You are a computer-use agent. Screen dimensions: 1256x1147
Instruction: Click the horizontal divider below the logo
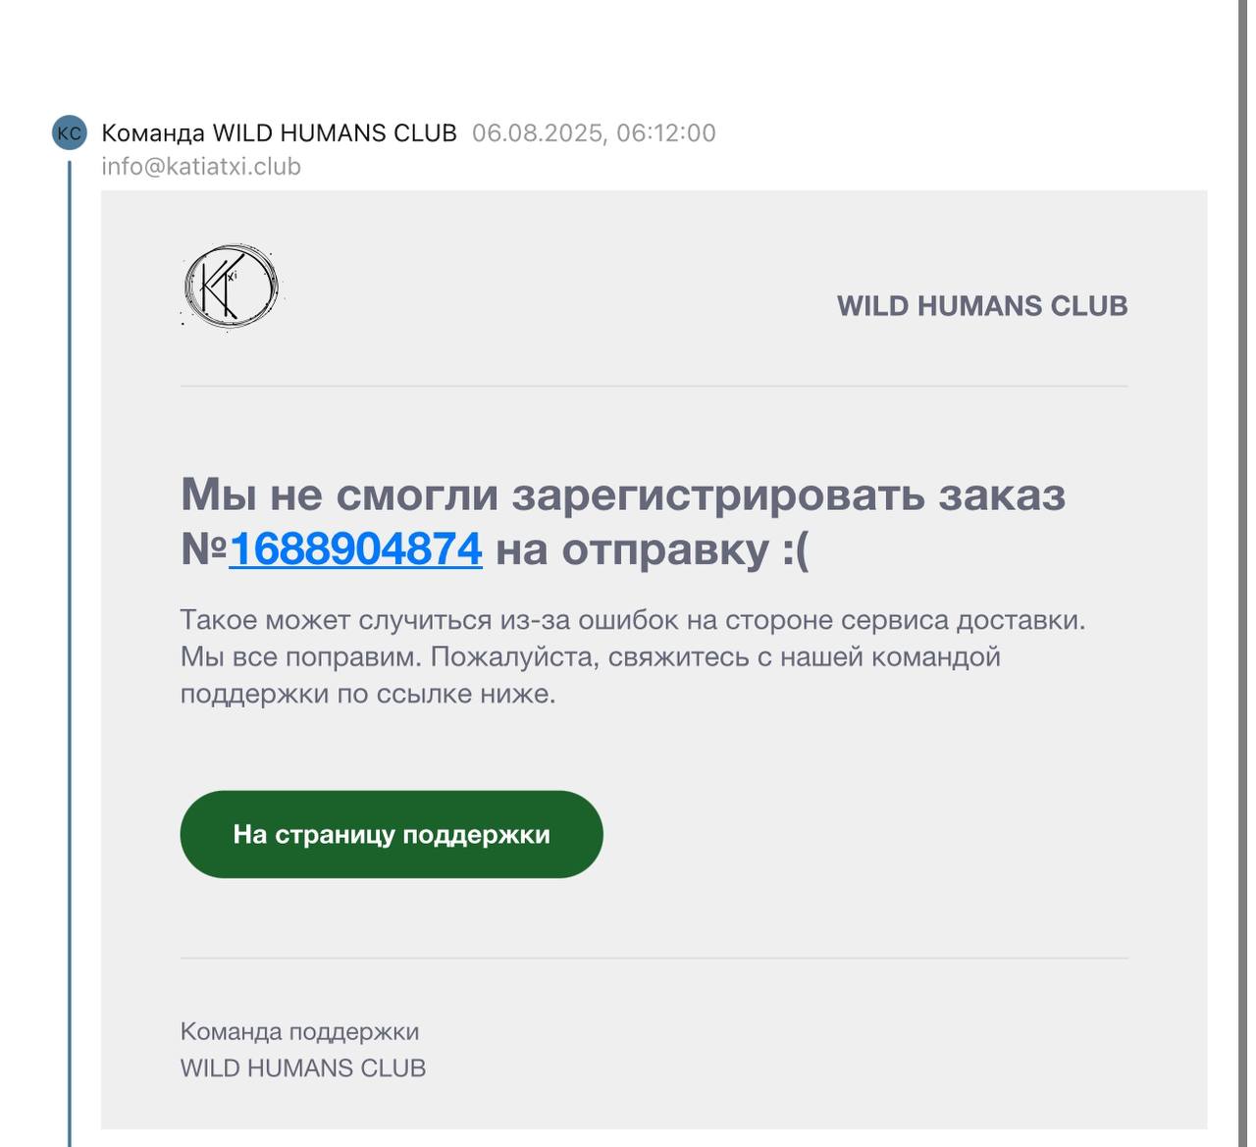(x=654, y=387)
